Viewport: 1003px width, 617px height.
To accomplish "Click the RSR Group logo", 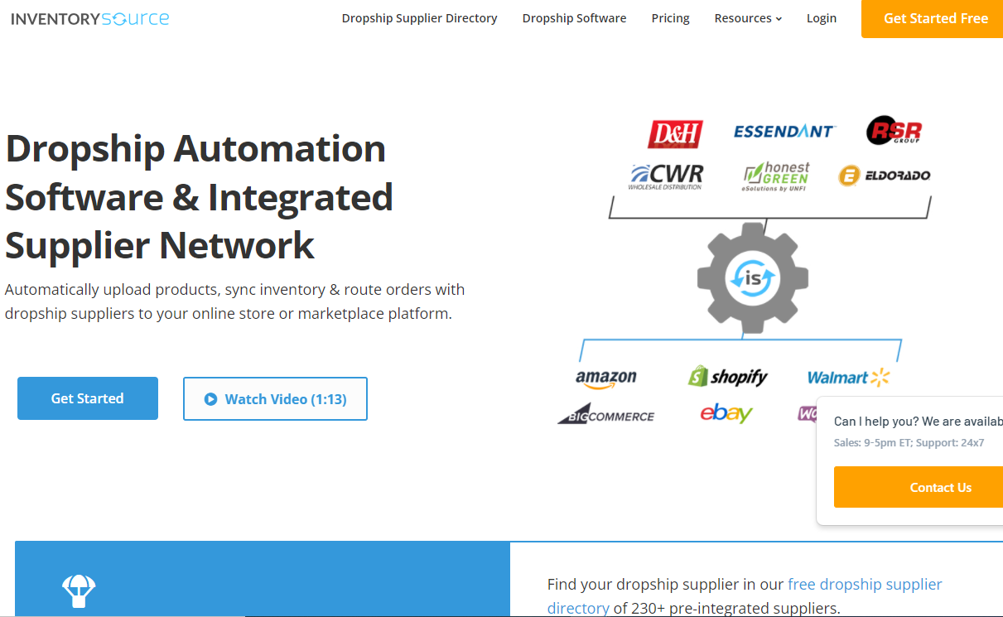I will [894, 130].
